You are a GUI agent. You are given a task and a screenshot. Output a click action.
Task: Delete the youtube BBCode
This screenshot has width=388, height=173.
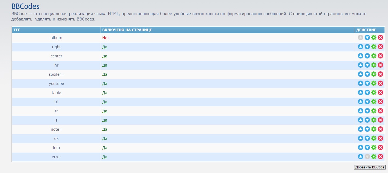pos(380,84)
